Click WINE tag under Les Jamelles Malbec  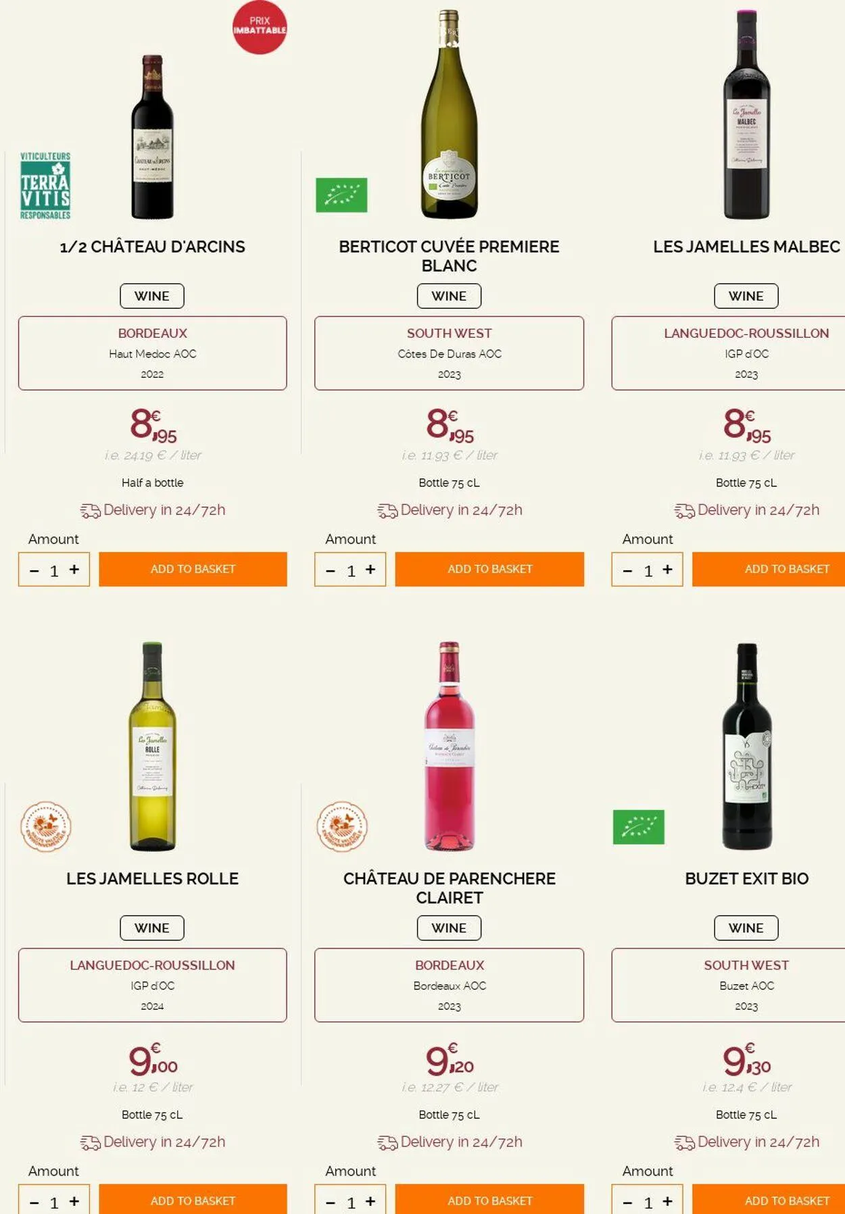pyautogui.click(x=746, y=296)
